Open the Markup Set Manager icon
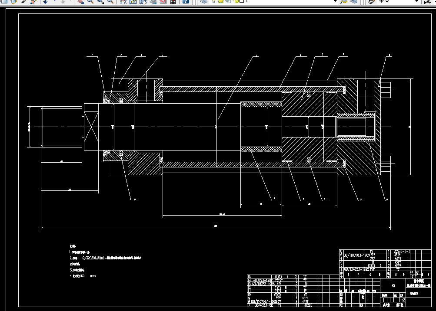 coord(163,1)
